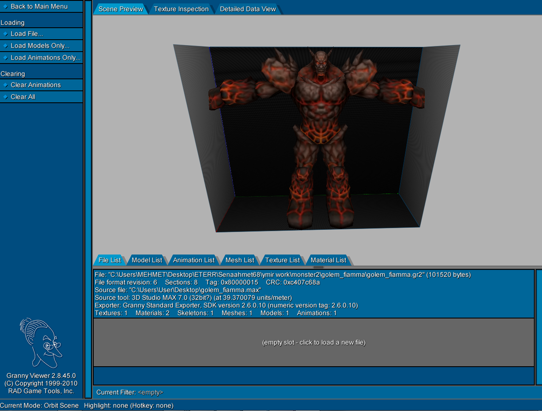The width and height of the screenshot is (542, 411).
Task: Click the diamond bullet beside Back to Main Menu
Action: click(6, 6)
